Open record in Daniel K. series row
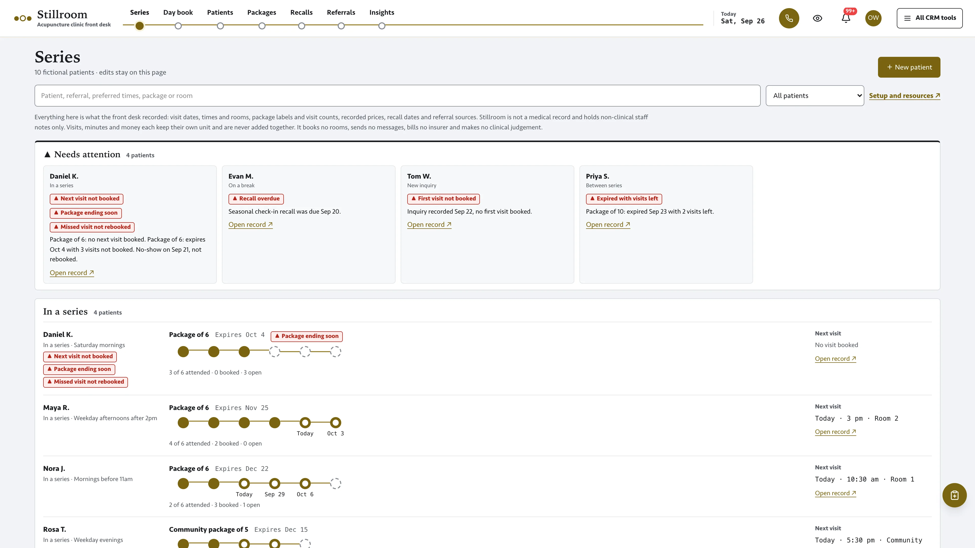975x548 pixels. pyautogui.click(x=835, y=358)
